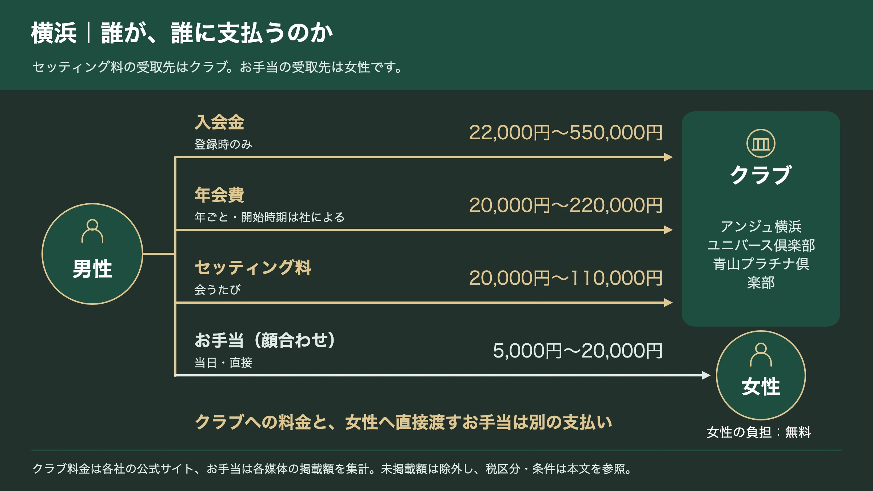Click the title 横浜|誰が、誰に支払うのか

click(182, 33)
